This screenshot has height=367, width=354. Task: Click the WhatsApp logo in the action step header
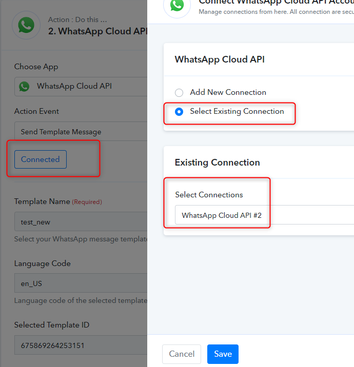pos(26,25)
